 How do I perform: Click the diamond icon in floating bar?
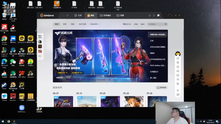[178, 80]
